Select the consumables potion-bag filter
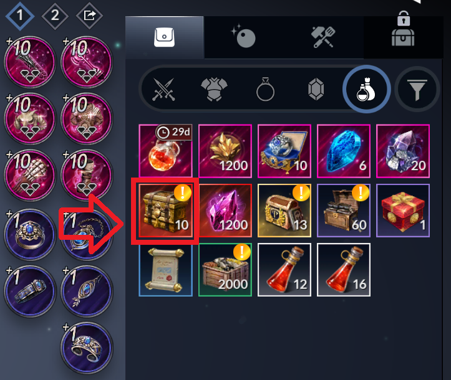Screen dimensions: 451x380 pyautogui.click(x=366, y=89)
